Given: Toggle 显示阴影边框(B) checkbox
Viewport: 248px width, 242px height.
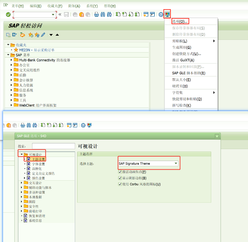Looking at the screenshot, I should (x=120, y=178).
